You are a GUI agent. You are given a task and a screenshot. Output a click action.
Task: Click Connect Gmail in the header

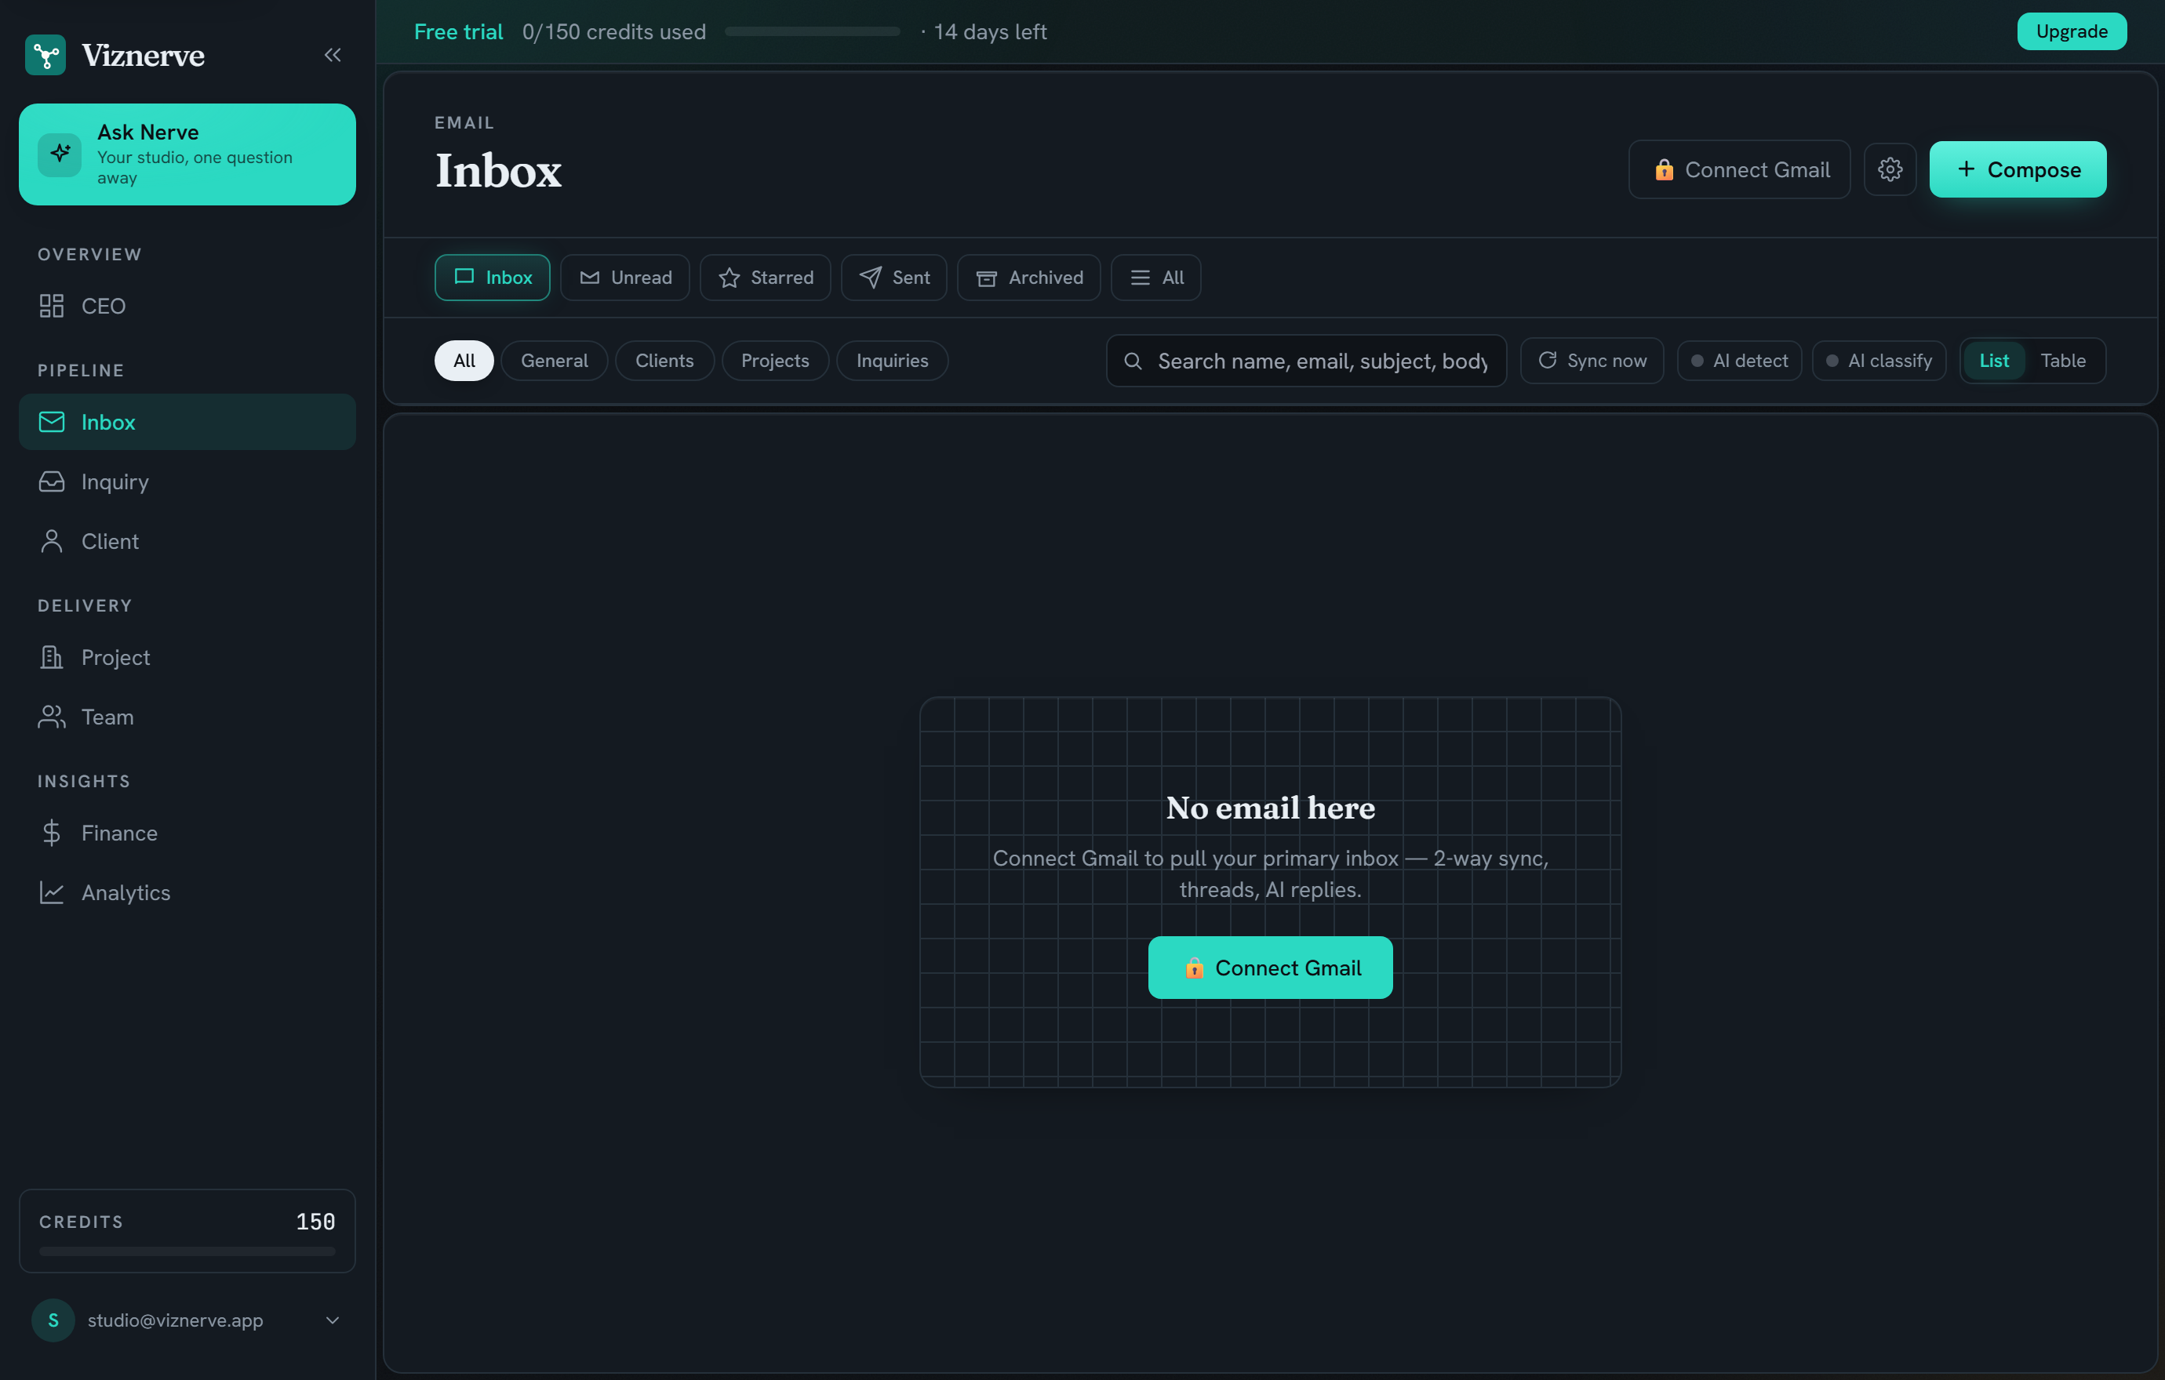[1740, 170]
